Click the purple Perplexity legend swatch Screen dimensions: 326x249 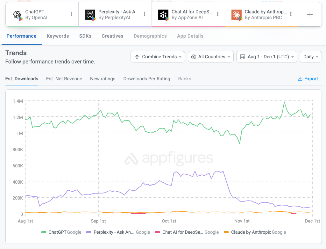(89, 232)
